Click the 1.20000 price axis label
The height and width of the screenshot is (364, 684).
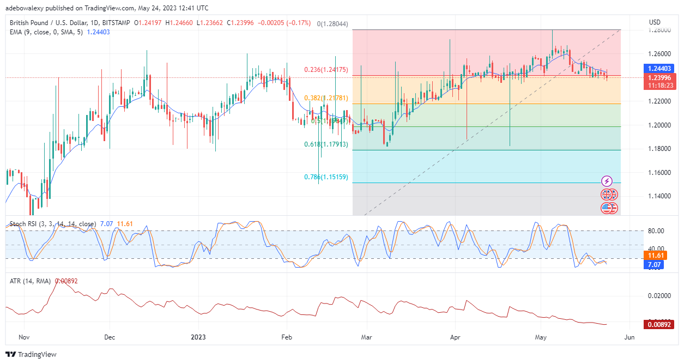tap(659, 125)
